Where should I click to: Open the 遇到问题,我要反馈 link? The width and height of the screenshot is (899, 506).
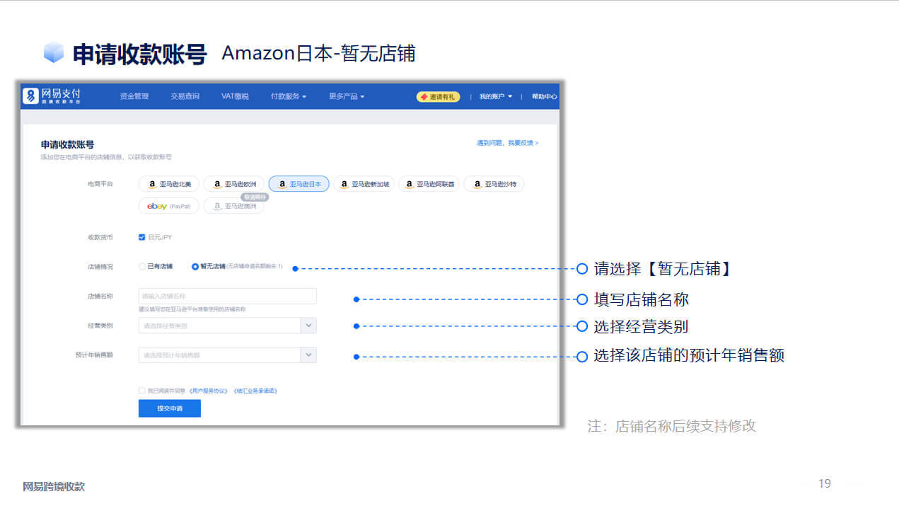click(507, 143)
